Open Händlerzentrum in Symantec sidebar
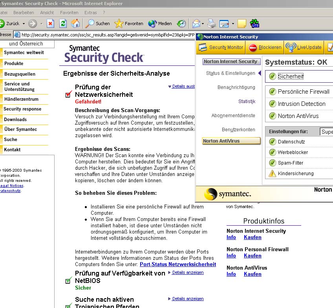 21,99
